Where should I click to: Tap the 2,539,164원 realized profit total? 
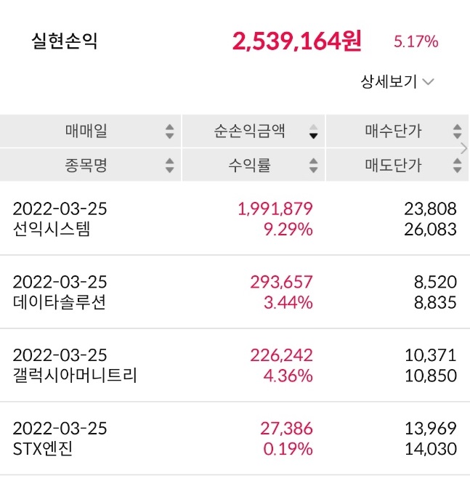click(x=296, y=41)
